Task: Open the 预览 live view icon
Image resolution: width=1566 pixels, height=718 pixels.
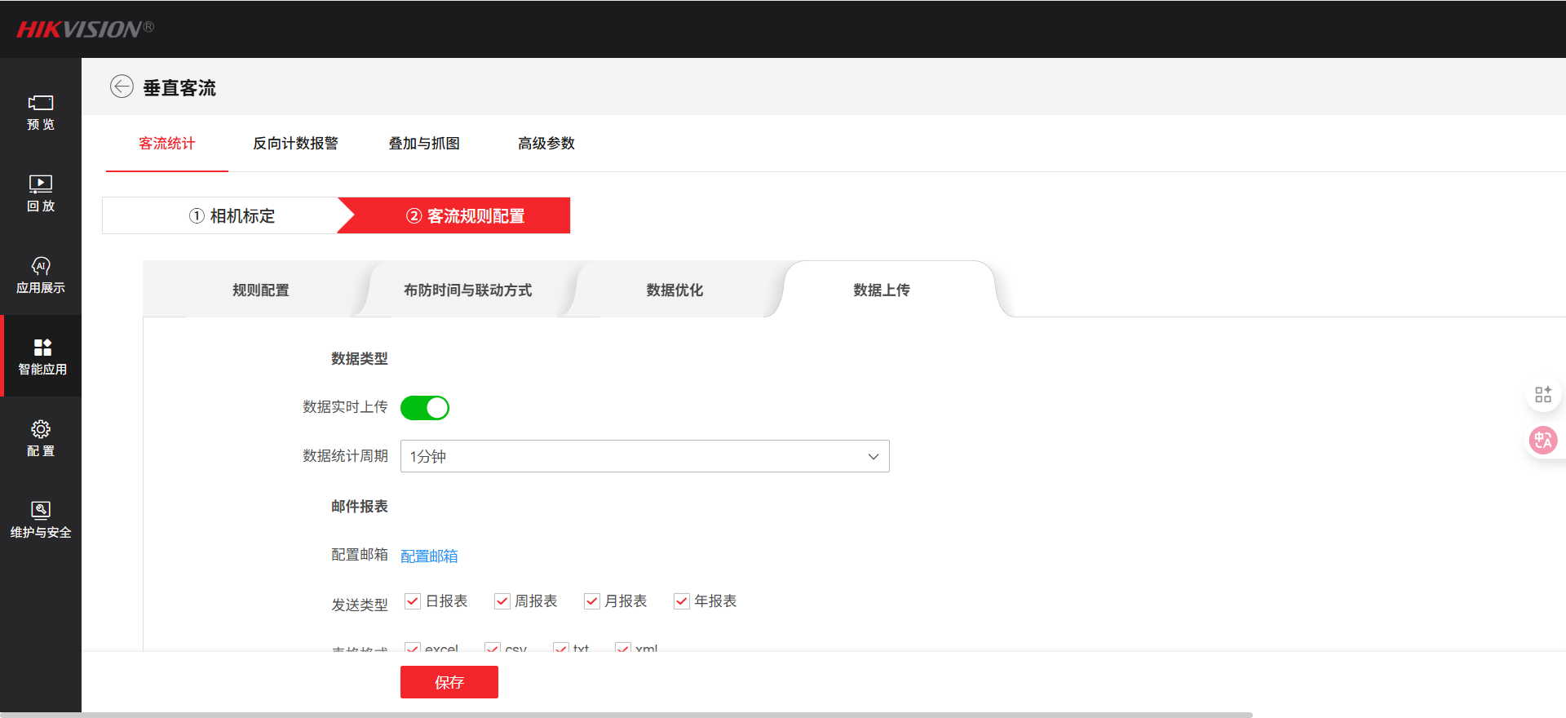Action: pyautogui.click(x=41, y=104)
